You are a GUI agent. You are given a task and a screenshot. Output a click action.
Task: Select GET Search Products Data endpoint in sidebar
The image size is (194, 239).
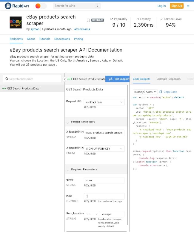pyautogui.click(x=32, y=88)
